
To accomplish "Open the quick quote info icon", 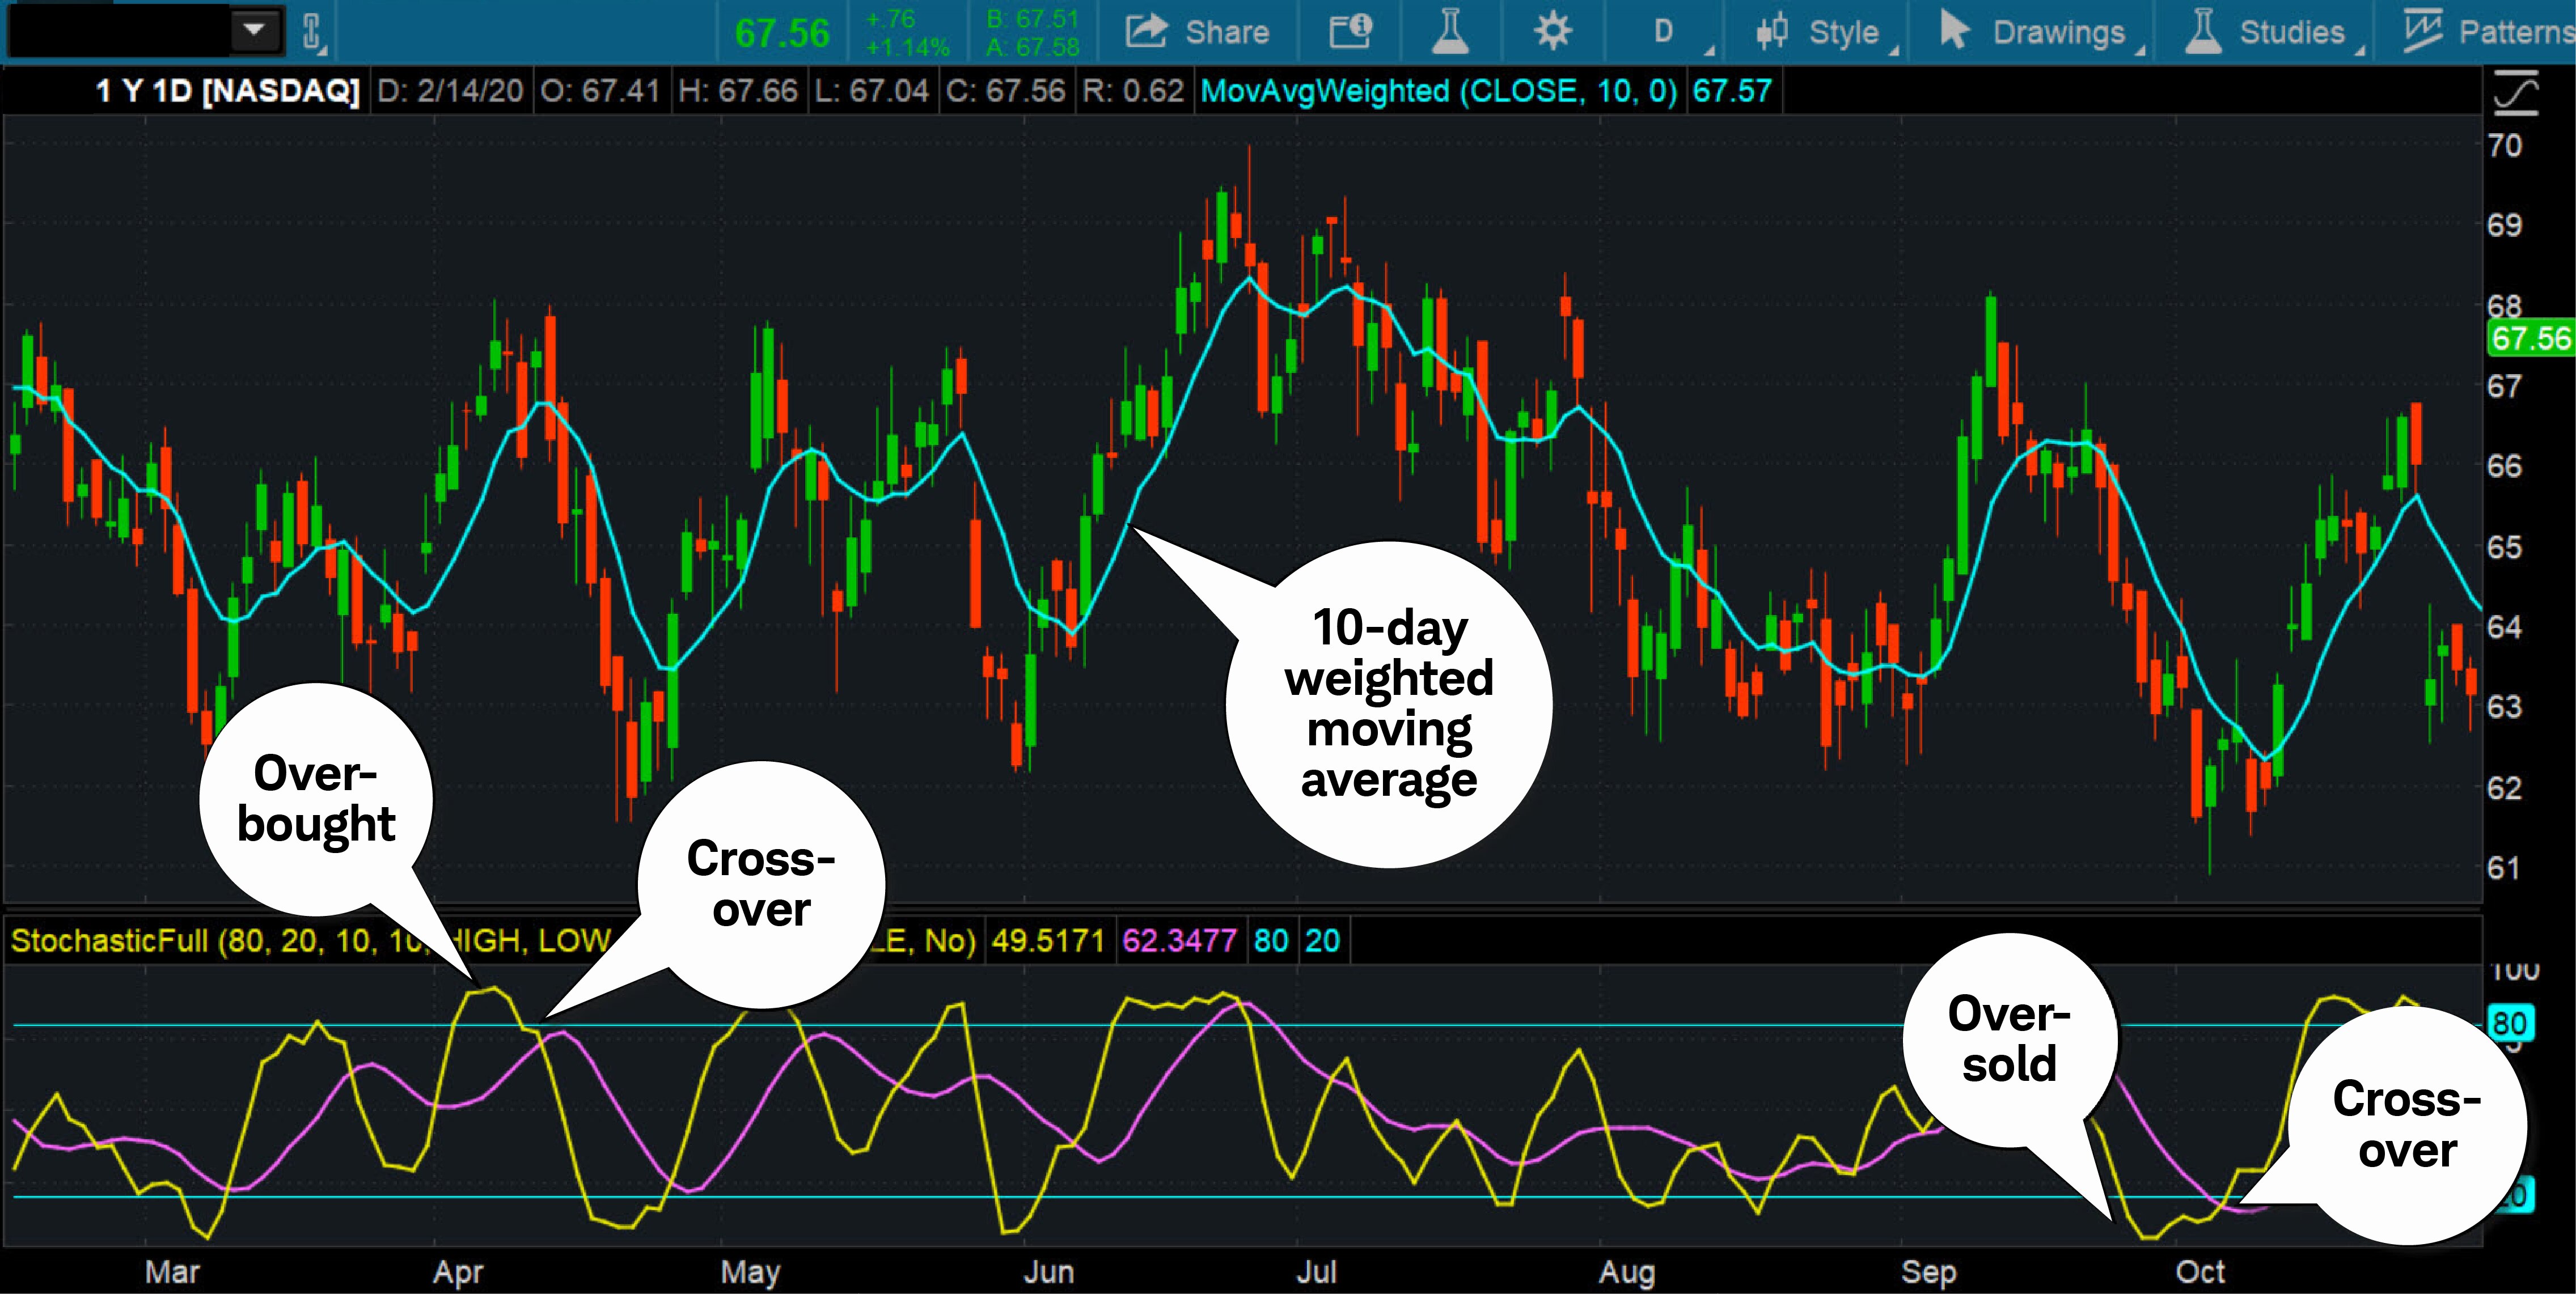I will click(1350, 32).
